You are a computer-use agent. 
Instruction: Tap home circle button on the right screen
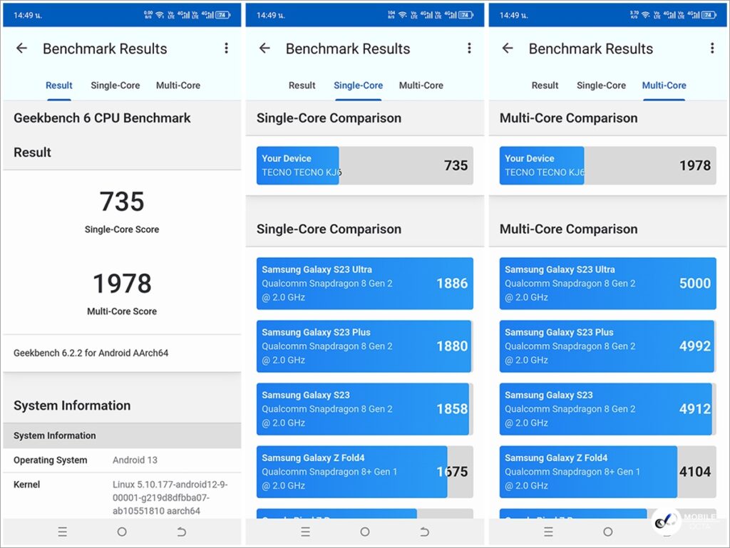pos(608,532)
